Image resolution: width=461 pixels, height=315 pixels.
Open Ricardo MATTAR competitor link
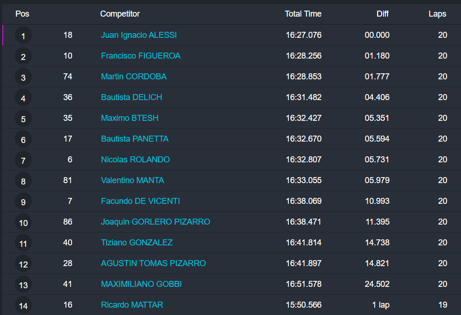point(132,305)
